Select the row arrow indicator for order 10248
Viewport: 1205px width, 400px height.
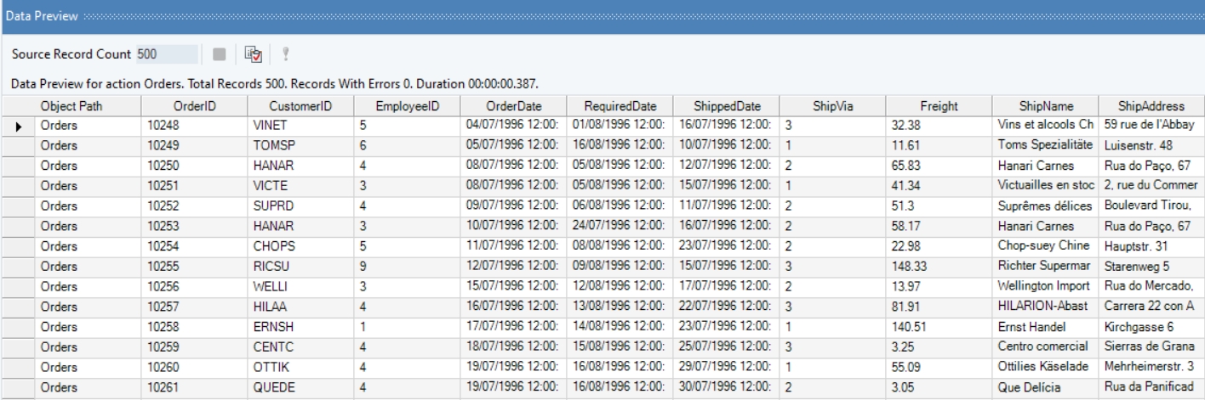(x=19, y=126)
